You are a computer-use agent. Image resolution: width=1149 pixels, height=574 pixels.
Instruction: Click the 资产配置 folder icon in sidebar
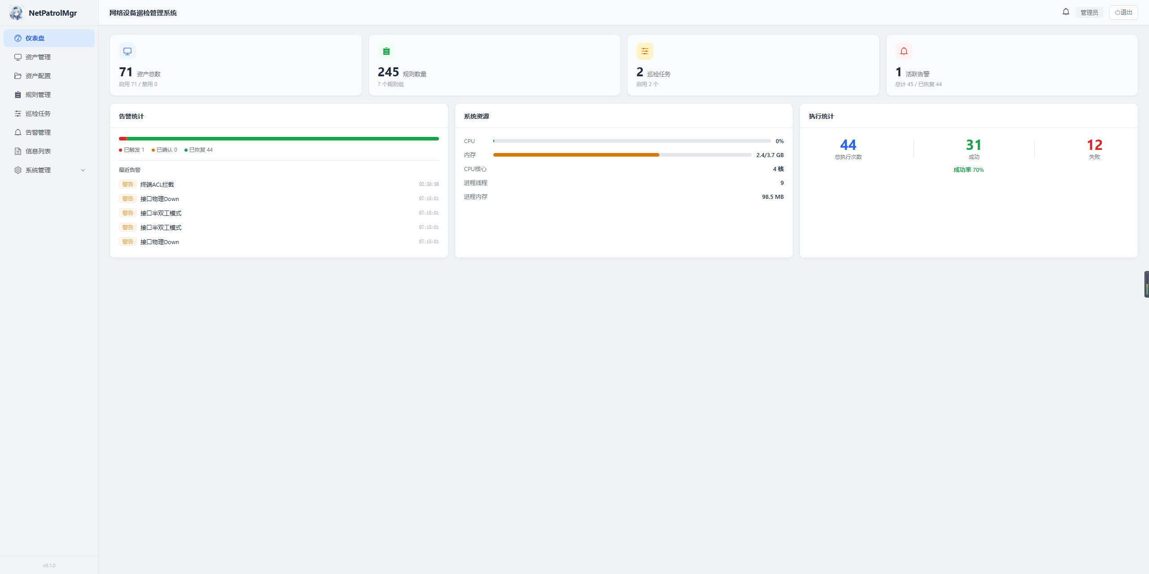(18, 76)
